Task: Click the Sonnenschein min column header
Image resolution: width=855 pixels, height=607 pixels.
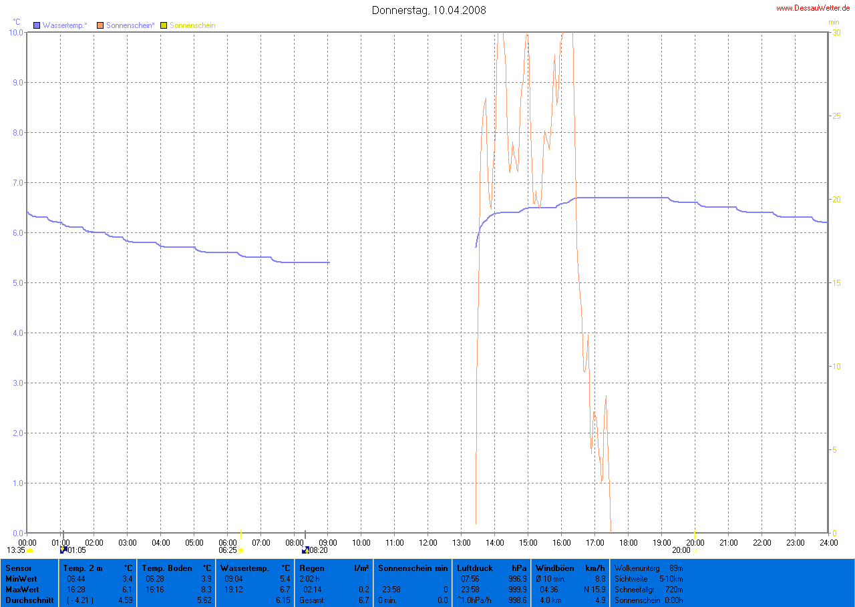Action: pyautogui.click(x=403, y=568)
